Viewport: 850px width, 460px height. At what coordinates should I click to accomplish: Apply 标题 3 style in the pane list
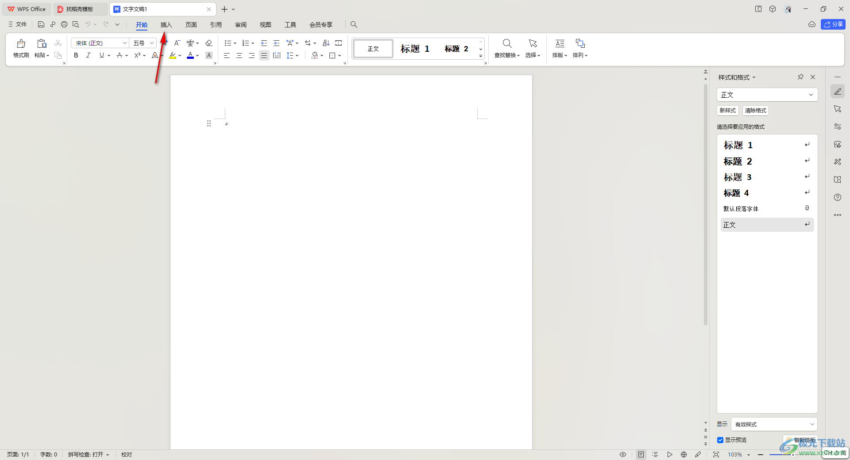(x=767, y=177)
